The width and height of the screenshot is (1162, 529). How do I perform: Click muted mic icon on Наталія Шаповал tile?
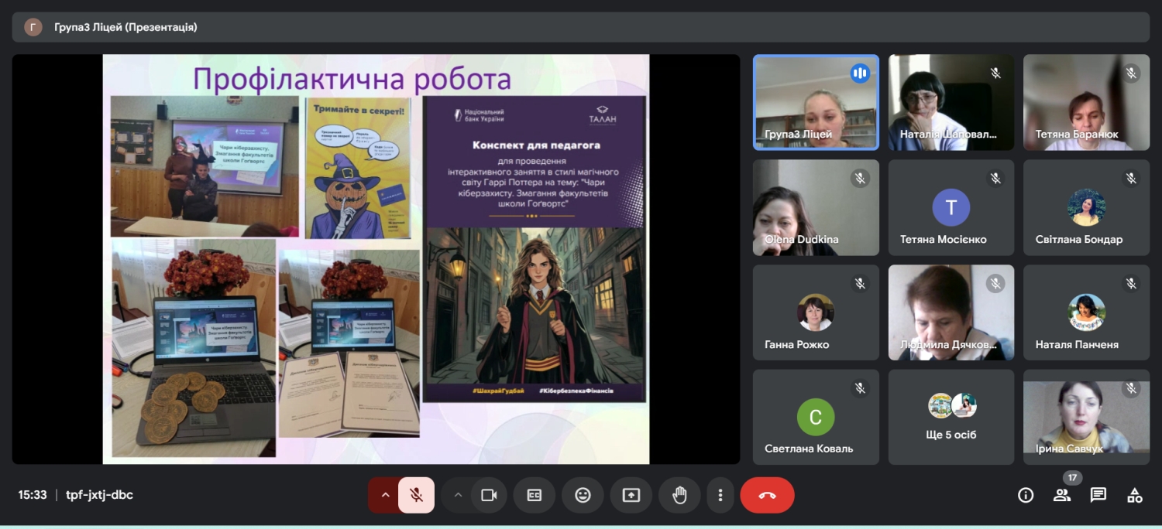[995, 73]
